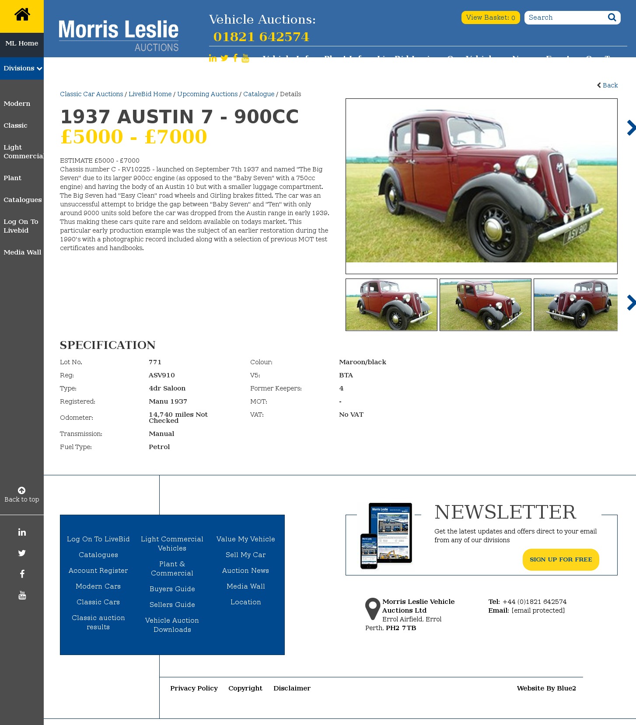Open footer Log On To LiveBid link
The height and width of the screenshot is (725, 636).
(x=98, y=539)
